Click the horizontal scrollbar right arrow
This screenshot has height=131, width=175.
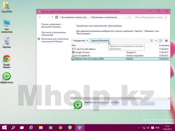pyautogui.click(x=169, y=98)
